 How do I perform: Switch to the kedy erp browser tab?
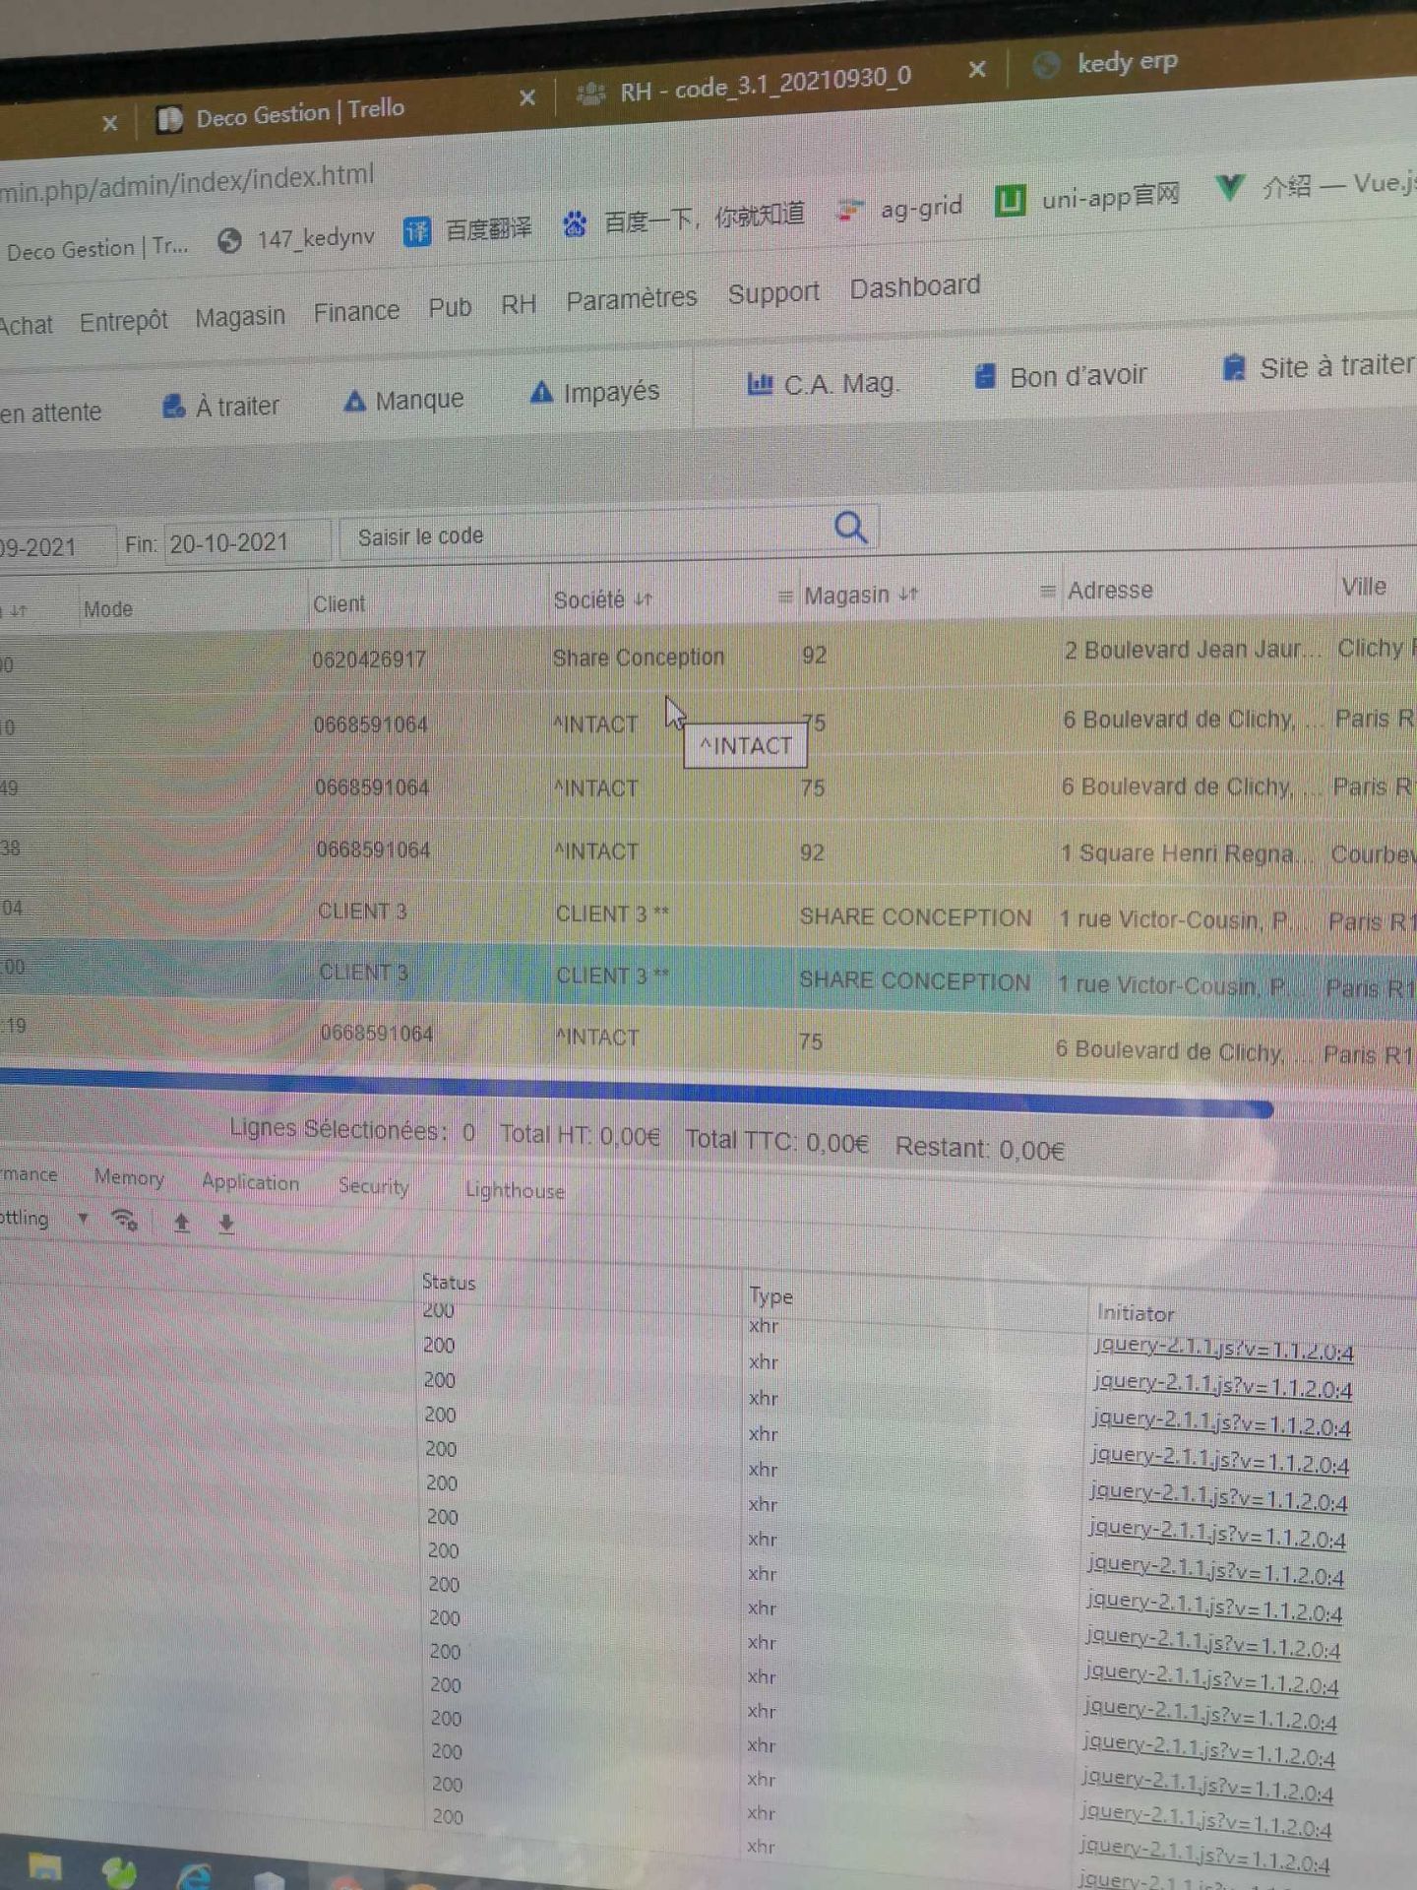pyautogui.click(x=1127, y=63)
